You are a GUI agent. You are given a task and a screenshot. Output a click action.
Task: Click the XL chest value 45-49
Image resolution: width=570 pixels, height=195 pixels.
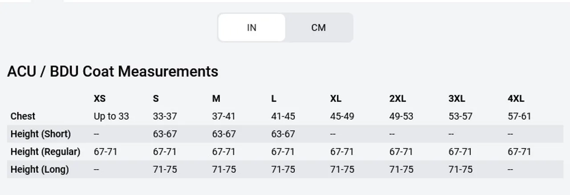[x=342, y=117]
